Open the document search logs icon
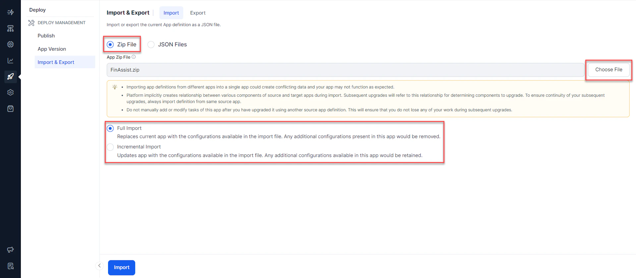The width and height of the screenshot is (636, 278). pos(10,266)
